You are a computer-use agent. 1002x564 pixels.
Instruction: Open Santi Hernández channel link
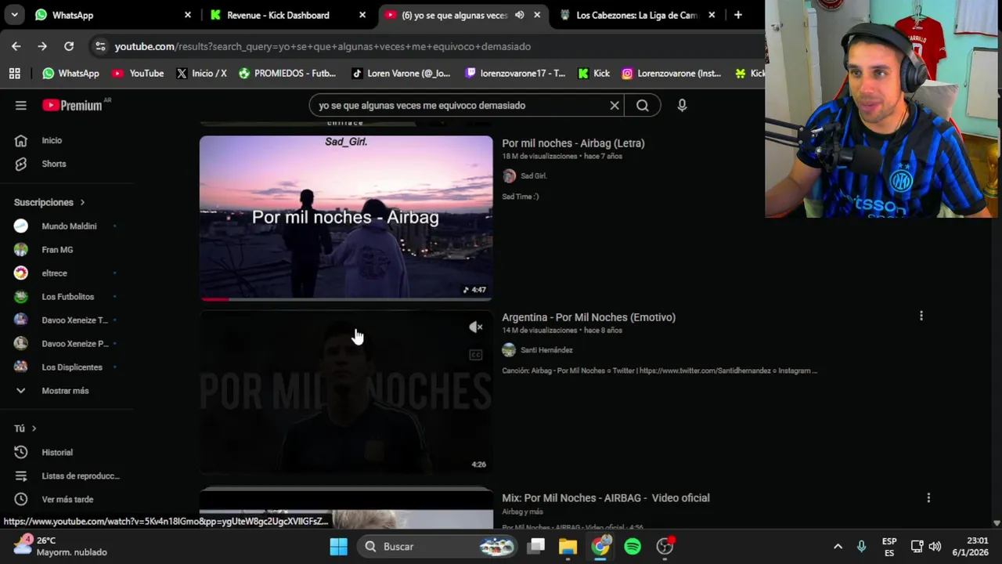click(x=546, y=350)
